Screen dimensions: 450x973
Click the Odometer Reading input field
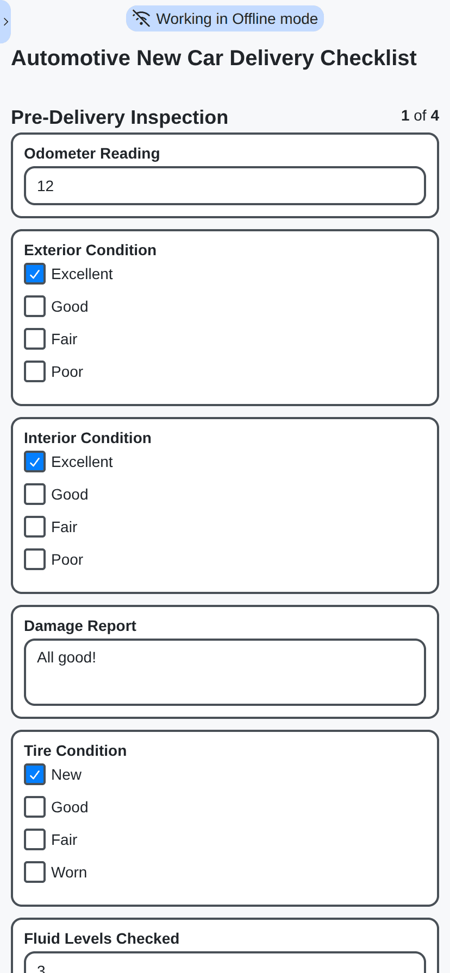click(x=224, y=186)
